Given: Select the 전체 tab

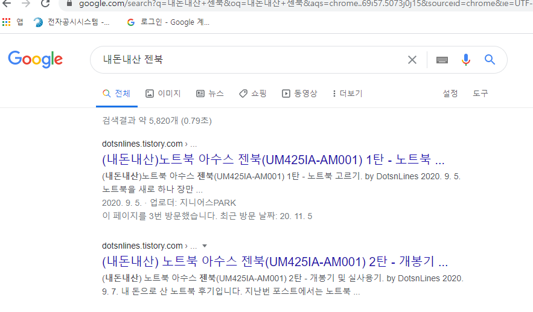Looking at the screenshot, I should click(116, 94).
